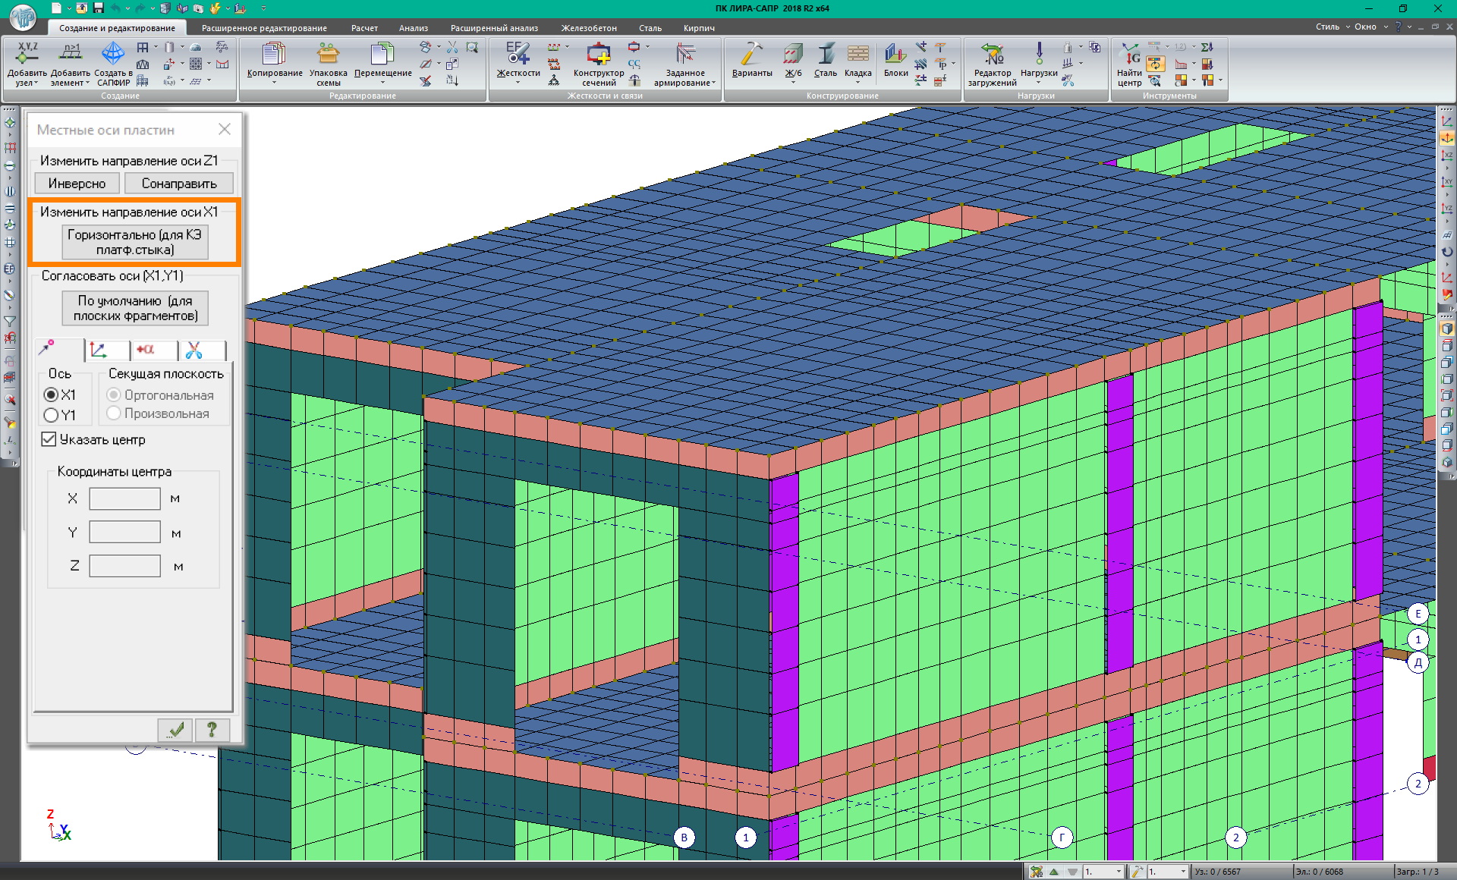Open the Заданное армирование dropdown
The image size is (1457, 880).
click(713, 83)
